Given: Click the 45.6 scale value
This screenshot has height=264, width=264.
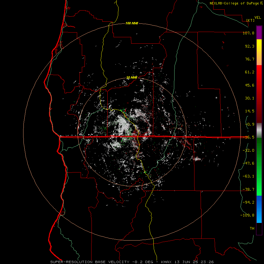Looking at the screenshot, I should pos(250,85).
